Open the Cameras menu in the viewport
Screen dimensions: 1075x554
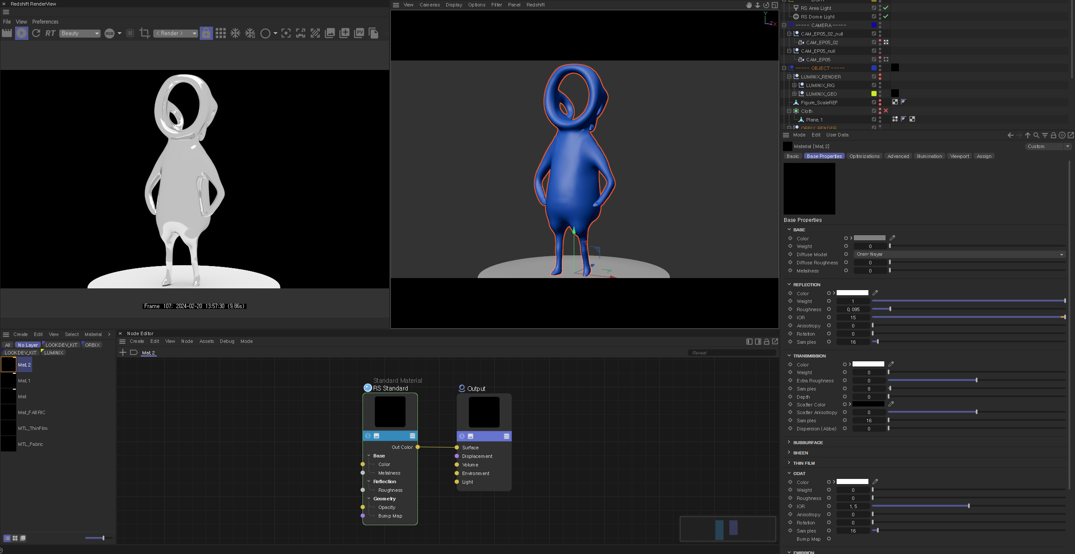[x=429, y=5]
